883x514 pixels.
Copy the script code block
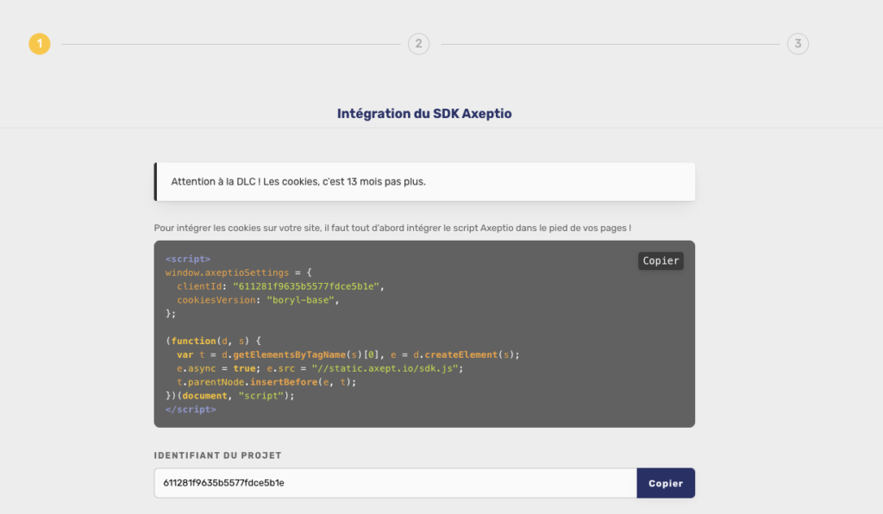(661, 260)
